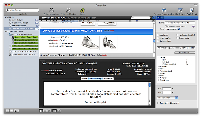Check Not Specified size checkbox
This screenshot has height=117, width=202.
tap(163, 64)
